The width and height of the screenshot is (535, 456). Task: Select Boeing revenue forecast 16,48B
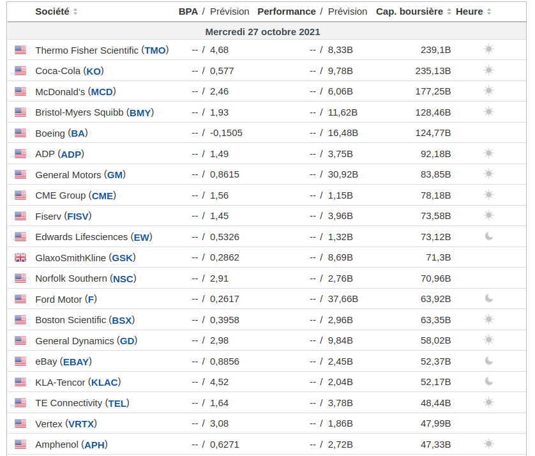343,133
